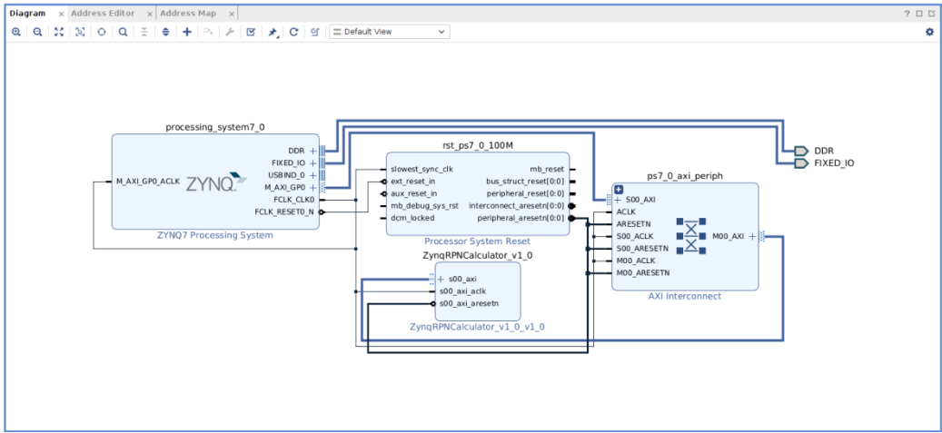
Task: Click the Add IP plus icon
Action: [187, 32]
